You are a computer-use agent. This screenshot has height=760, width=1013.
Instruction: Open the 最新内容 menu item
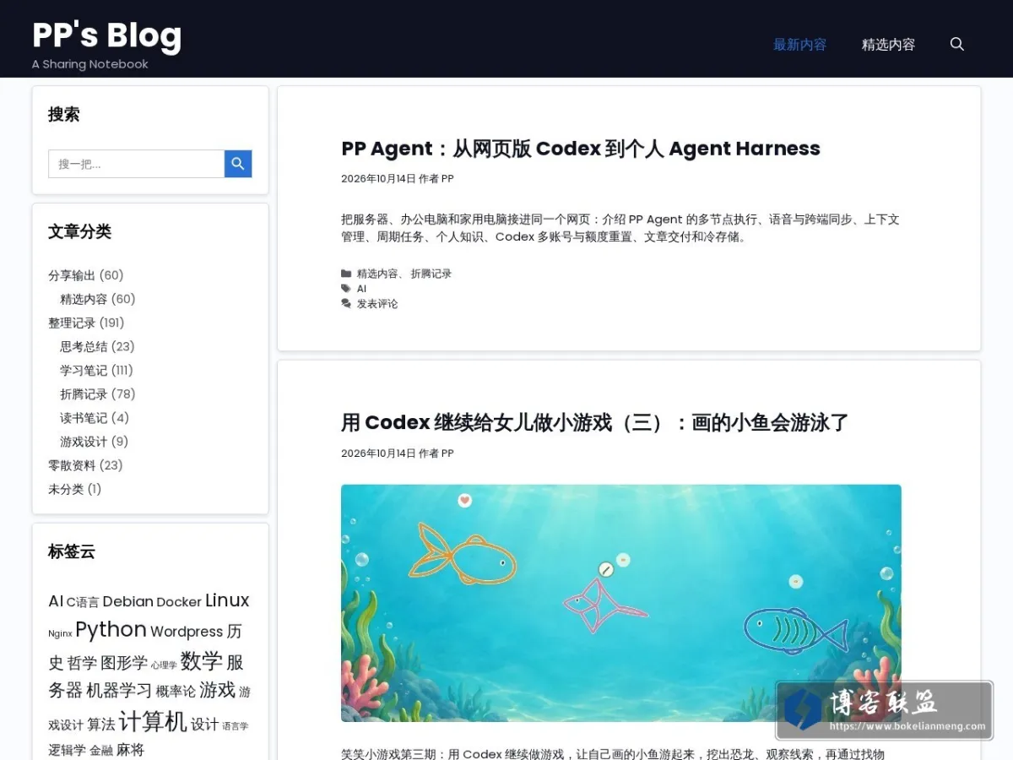coord(800,44)
